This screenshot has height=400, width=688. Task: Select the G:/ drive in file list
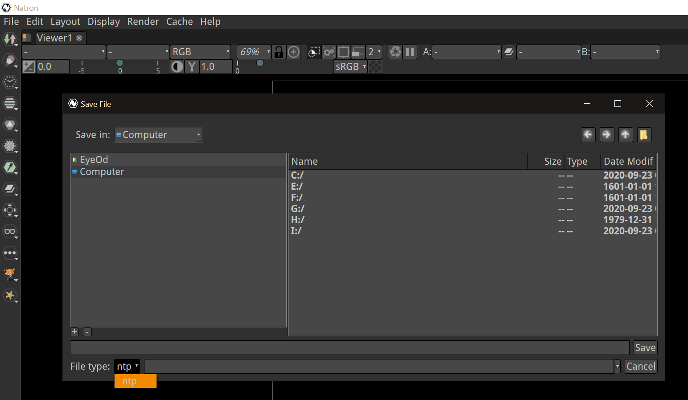pos(297,208)
